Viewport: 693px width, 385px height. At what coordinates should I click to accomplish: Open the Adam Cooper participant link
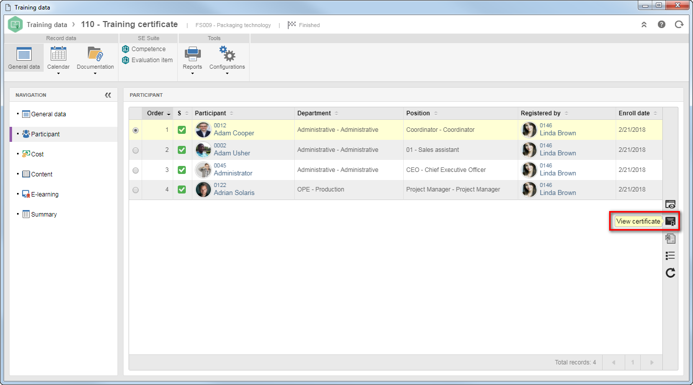[x=234, y=133]
